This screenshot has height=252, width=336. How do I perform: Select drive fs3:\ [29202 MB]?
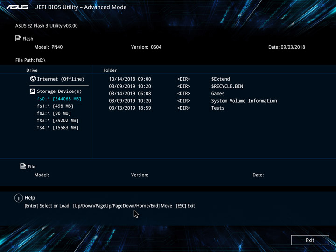58,120
